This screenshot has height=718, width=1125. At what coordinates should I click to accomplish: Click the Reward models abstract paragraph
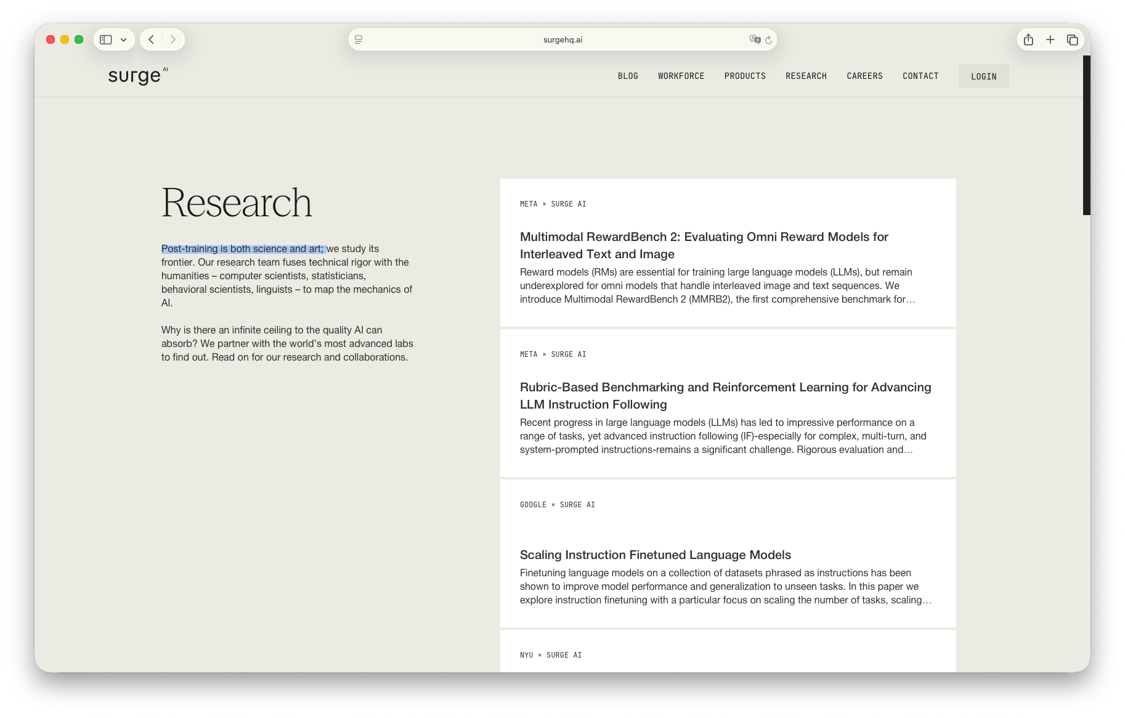pos(718,285)
